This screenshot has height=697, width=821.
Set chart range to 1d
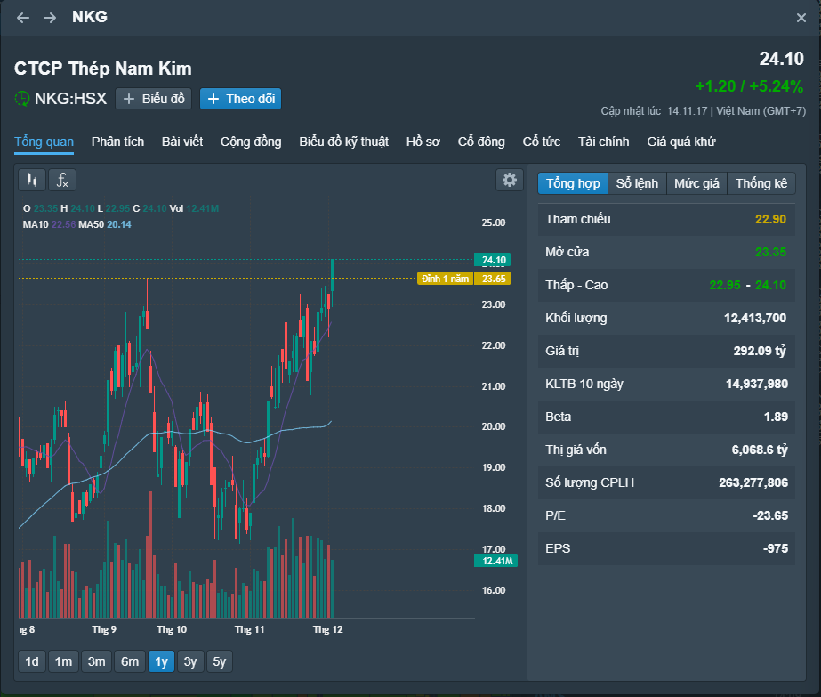[32, 661]
